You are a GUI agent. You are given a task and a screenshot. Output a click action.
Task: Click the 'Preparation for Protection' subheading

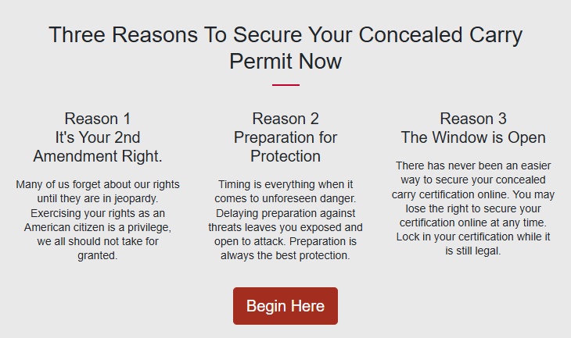click(x=285, y=147)
